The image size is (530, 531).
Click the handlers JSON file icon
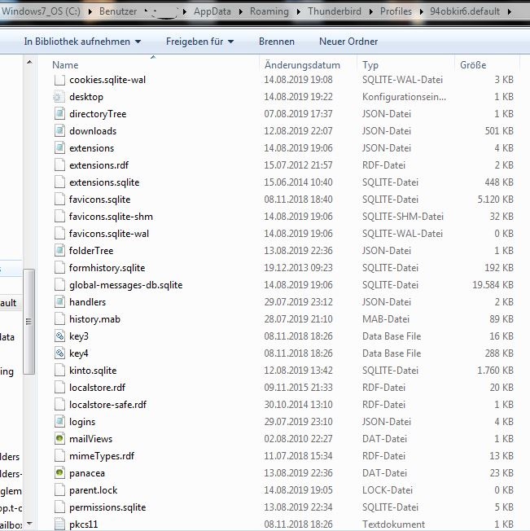59,302
